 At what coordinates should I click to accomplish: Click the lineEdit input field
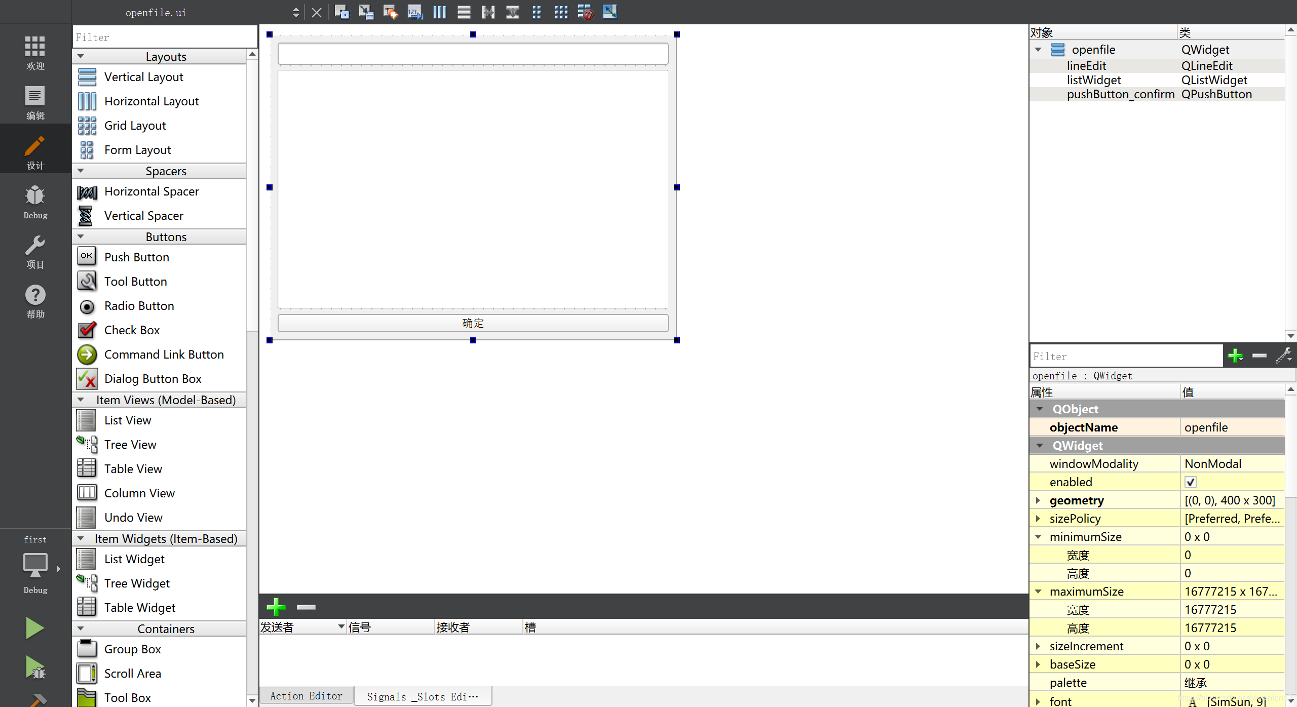point(473,55)
